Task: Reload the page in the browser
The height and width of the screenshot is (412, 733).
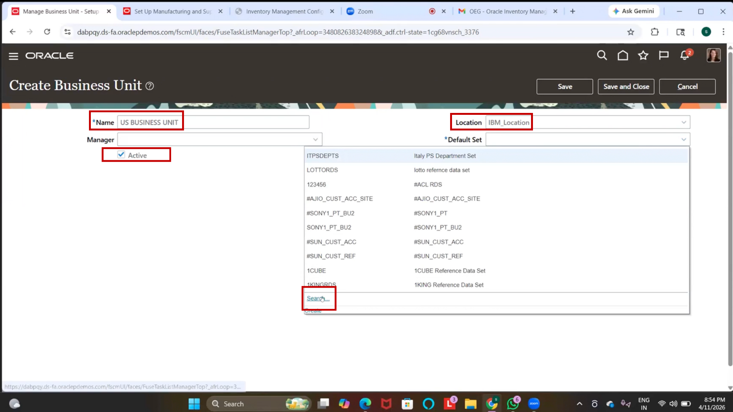Action: coord(47,32)
